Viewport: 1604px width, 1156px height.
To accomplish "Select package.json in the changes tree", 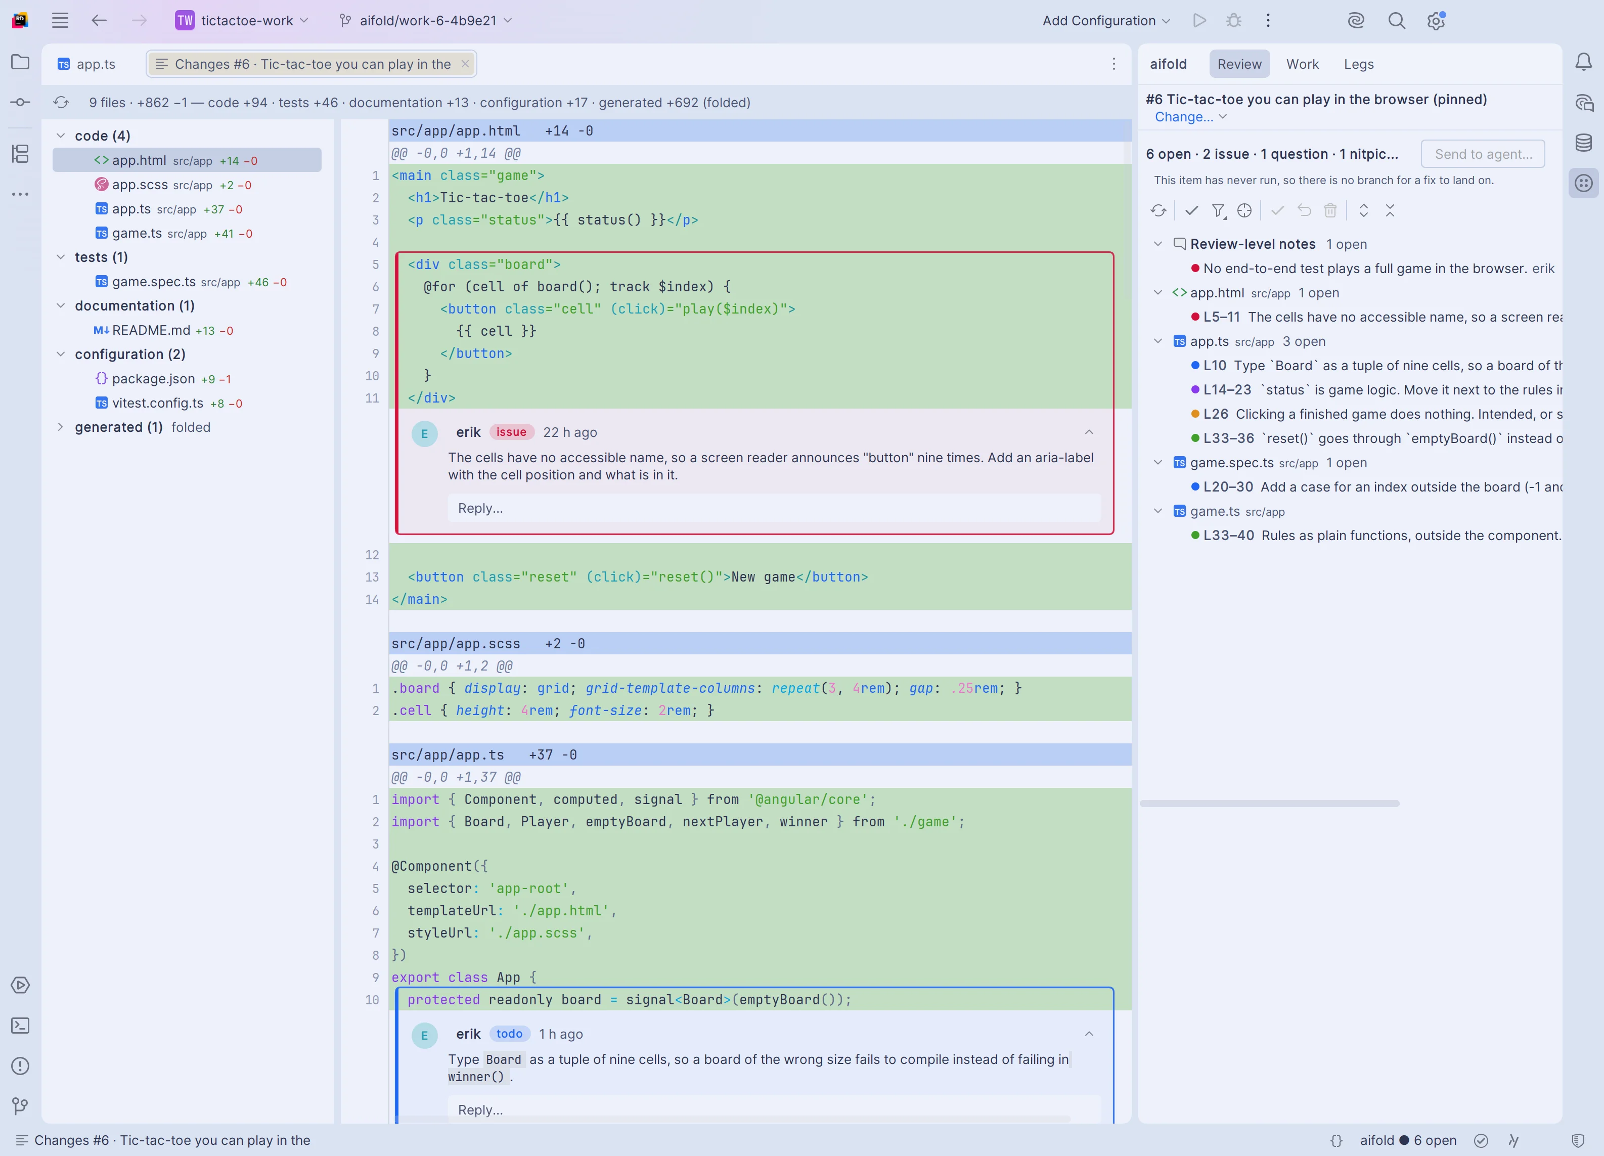I will tap(187, 378).
